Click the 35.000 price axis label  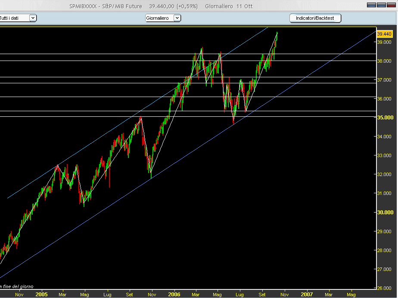[x=385, y=117]
